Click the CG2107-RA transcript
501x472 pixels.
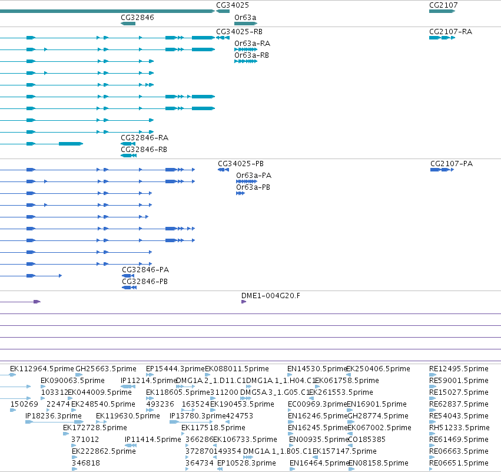[442, 38]
